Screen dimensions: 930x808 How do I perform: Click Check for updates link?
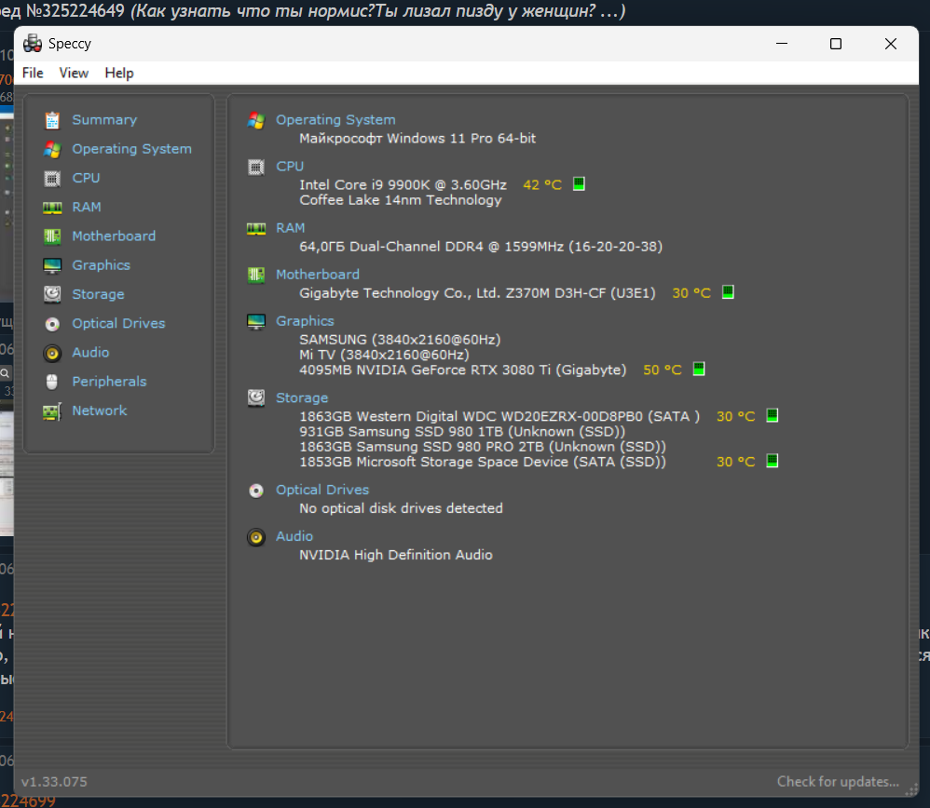838,782
